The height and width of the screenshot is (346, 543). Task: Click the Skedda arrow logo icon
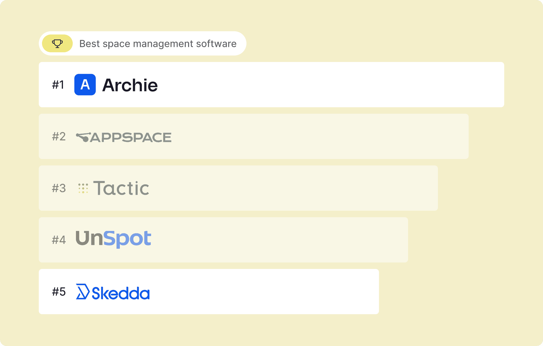82,292
